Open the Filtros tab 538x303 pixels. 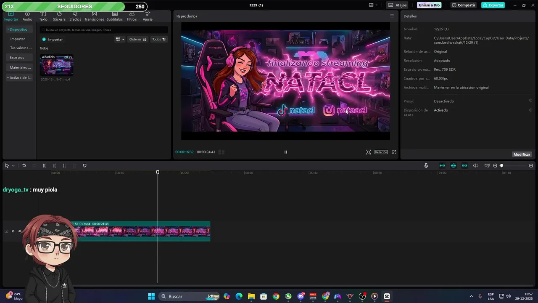[132, 16]
